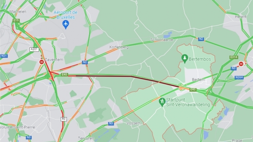Screen dimensions: 253x142
Task: Click the E19 highway shield near Machelen
Action: [16, 21]
